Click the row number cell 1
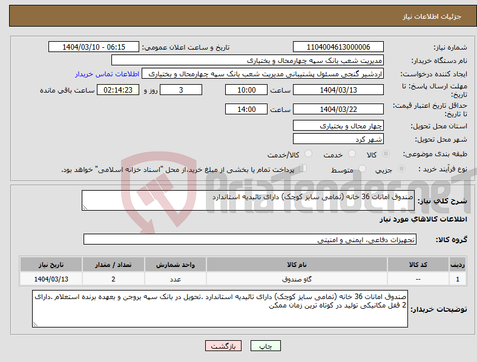The image size is (477, 362). pos(458,279)
